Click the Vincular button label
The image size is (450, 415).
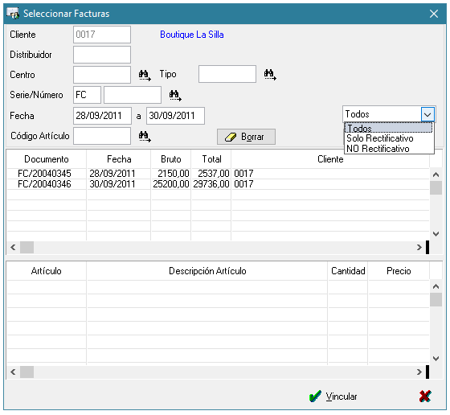click(x=342, y=397)
